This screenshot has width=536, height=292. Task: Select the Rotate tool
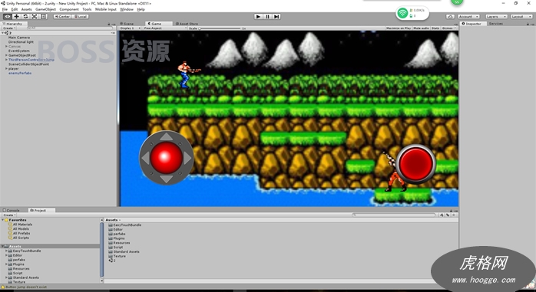coord(25,16)
